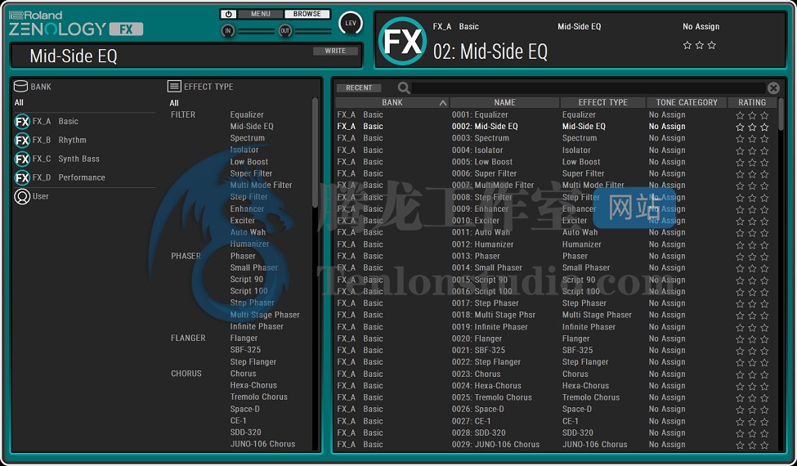Image resolution: width=797 pixels, height=466 pixels.
Task: Open the MENU tab
Action: coord(260,14)
